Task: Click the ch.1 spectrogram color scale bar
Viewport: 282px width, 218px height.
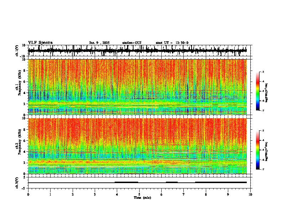Action: tap(257, 91)
